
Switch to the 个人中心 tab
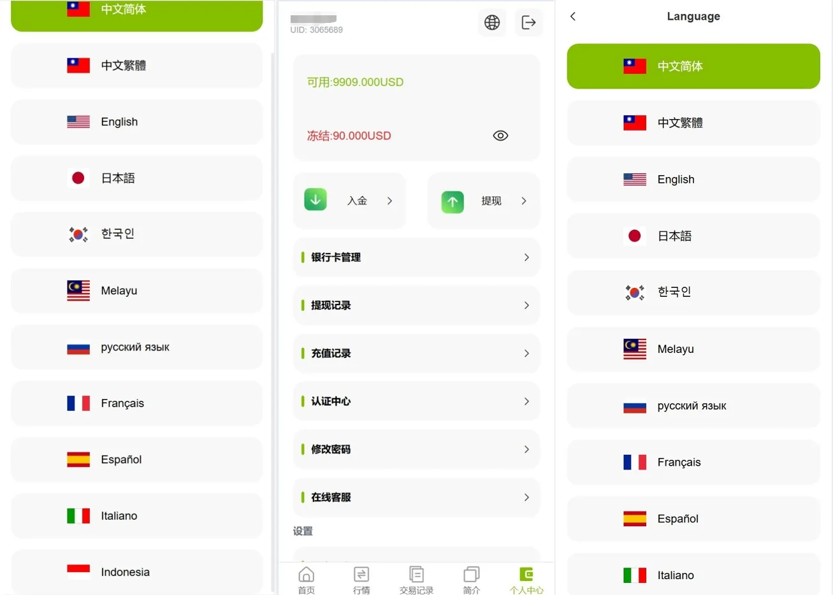click(526, 575)
